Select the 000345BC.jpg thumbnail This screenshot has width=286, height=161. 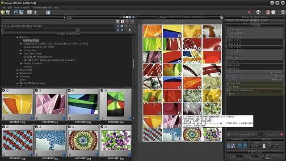click(x=116, y=140)
